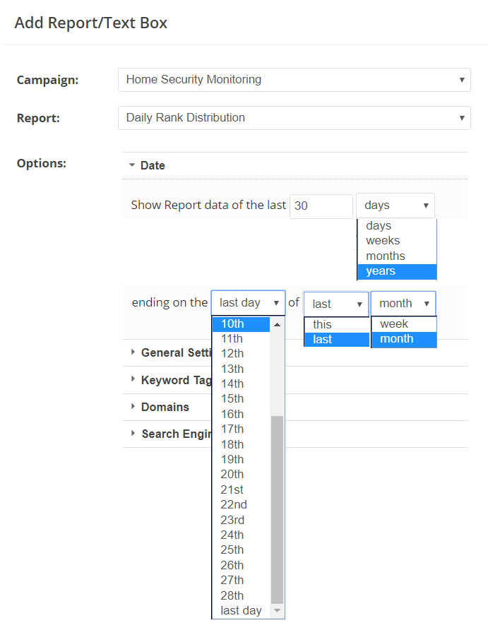The image size is (488, 642).
Task: Click the number of days input field
Action: pyautogui.click(x=321, y=206)
